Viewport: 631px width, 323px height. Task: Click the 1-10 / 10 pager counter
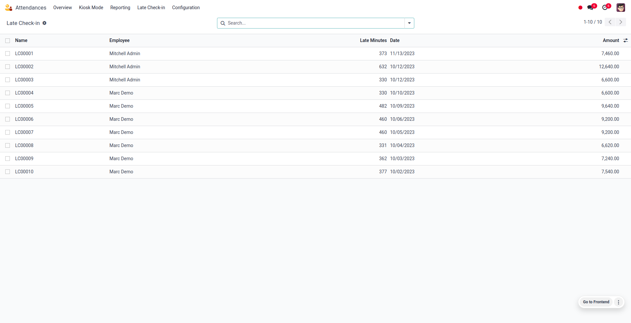593,22
